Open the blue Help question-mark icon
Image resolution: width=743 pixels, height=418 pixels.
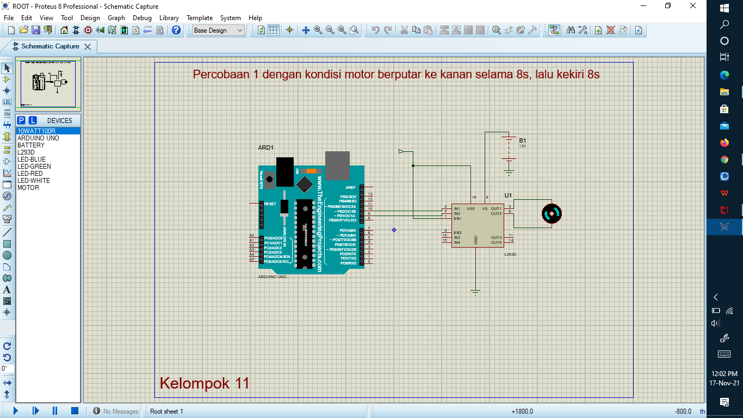pyautogui.click(x=176, y=30)
